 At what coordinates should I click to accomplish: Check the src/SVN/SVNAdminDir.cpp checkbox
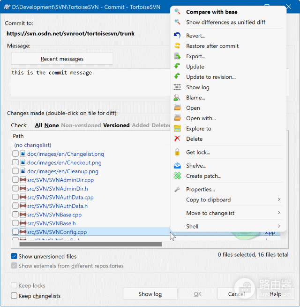point(15,179)
